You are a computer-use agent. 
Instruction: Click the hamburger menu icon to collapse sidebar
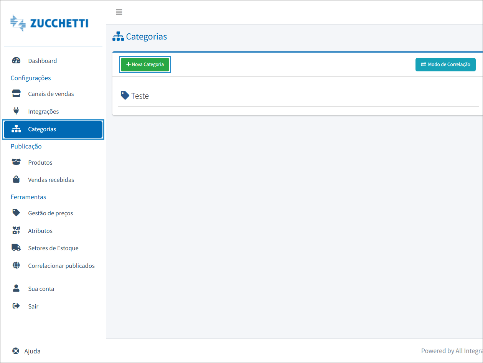119,12
